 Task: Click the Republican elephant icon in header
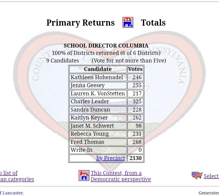tap(128, 23)
